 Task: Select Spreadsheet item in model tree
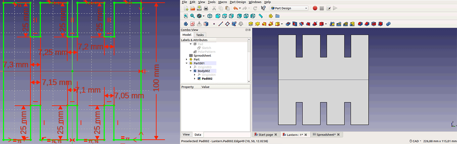(202, 56)
